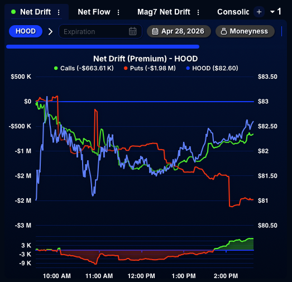Open the Net Flow tab's three-dot menu
The width and height of the screenshot is (292, 282).
tap(118, 12)
